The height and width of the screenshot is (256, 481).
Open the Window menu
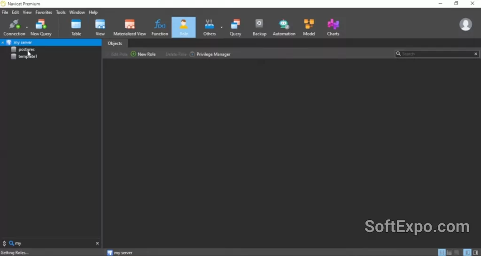[x=77, y=12]
